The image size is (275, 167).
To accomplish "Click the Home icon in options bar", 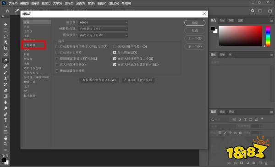I will click(7, 11).
